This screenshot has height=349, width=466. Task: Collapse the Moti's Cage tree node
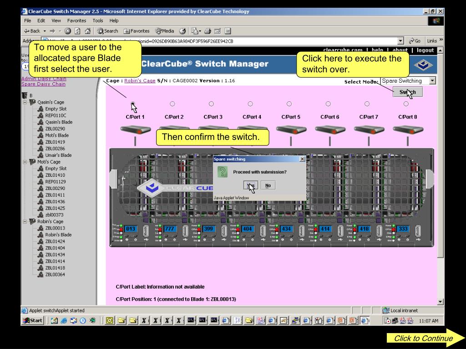(25, 162)
